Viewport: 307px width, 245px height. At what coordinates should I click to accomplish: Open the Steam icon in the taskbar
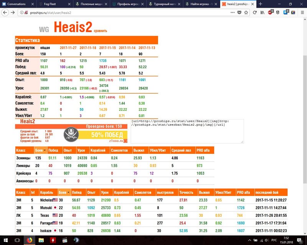(x=77, y=240)
